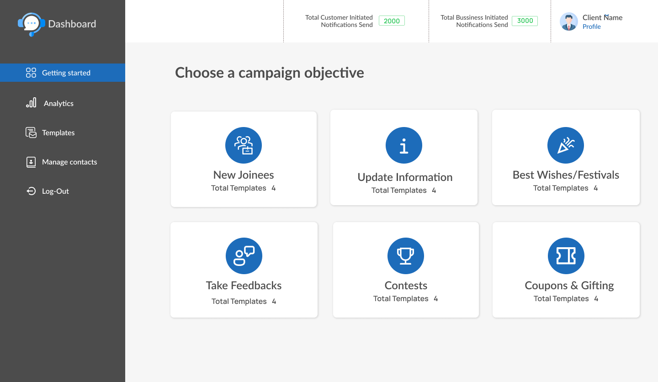Click the Analytics bar chart icon
The image size is (658, 382).
pos(31,103)
